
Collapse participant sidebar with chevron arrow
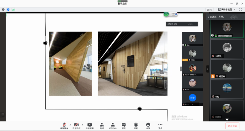tap(208, 69)
